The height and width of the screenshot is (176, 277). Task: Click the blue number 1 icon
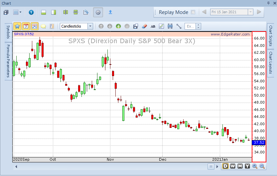pyautogui.click(x=31, y=12)
